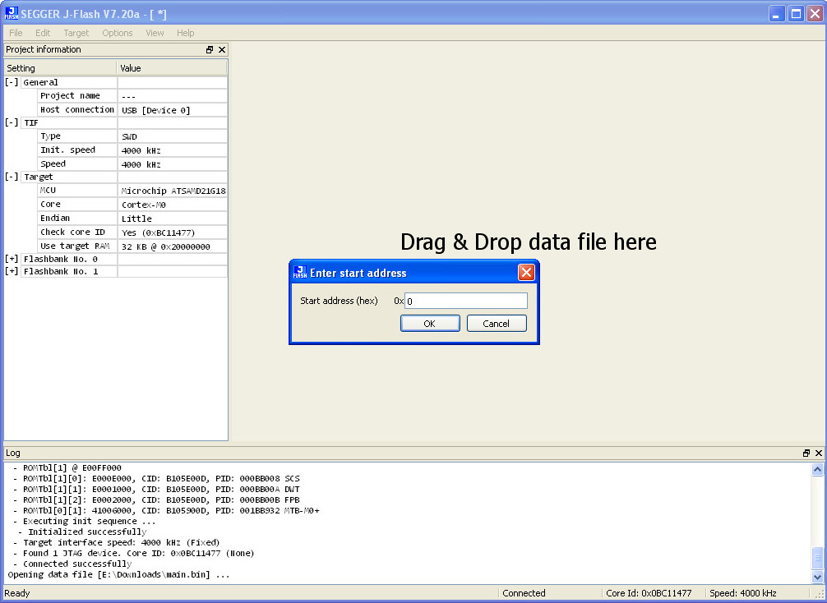Click the Speed: 4000 kHz status entry

[x=742, y=593]
